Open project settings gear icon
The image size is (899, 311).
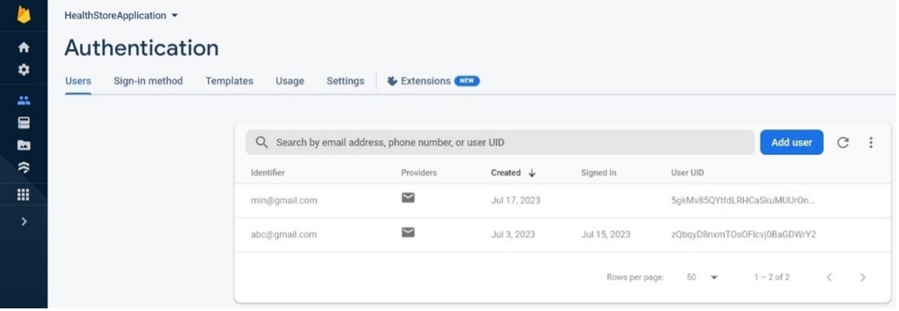(23, 69)
